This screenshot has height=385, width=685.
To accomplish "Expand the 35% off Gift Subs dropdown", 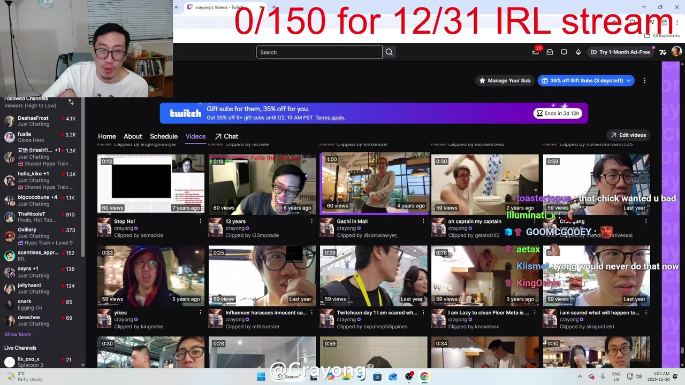I will [628, 81].
